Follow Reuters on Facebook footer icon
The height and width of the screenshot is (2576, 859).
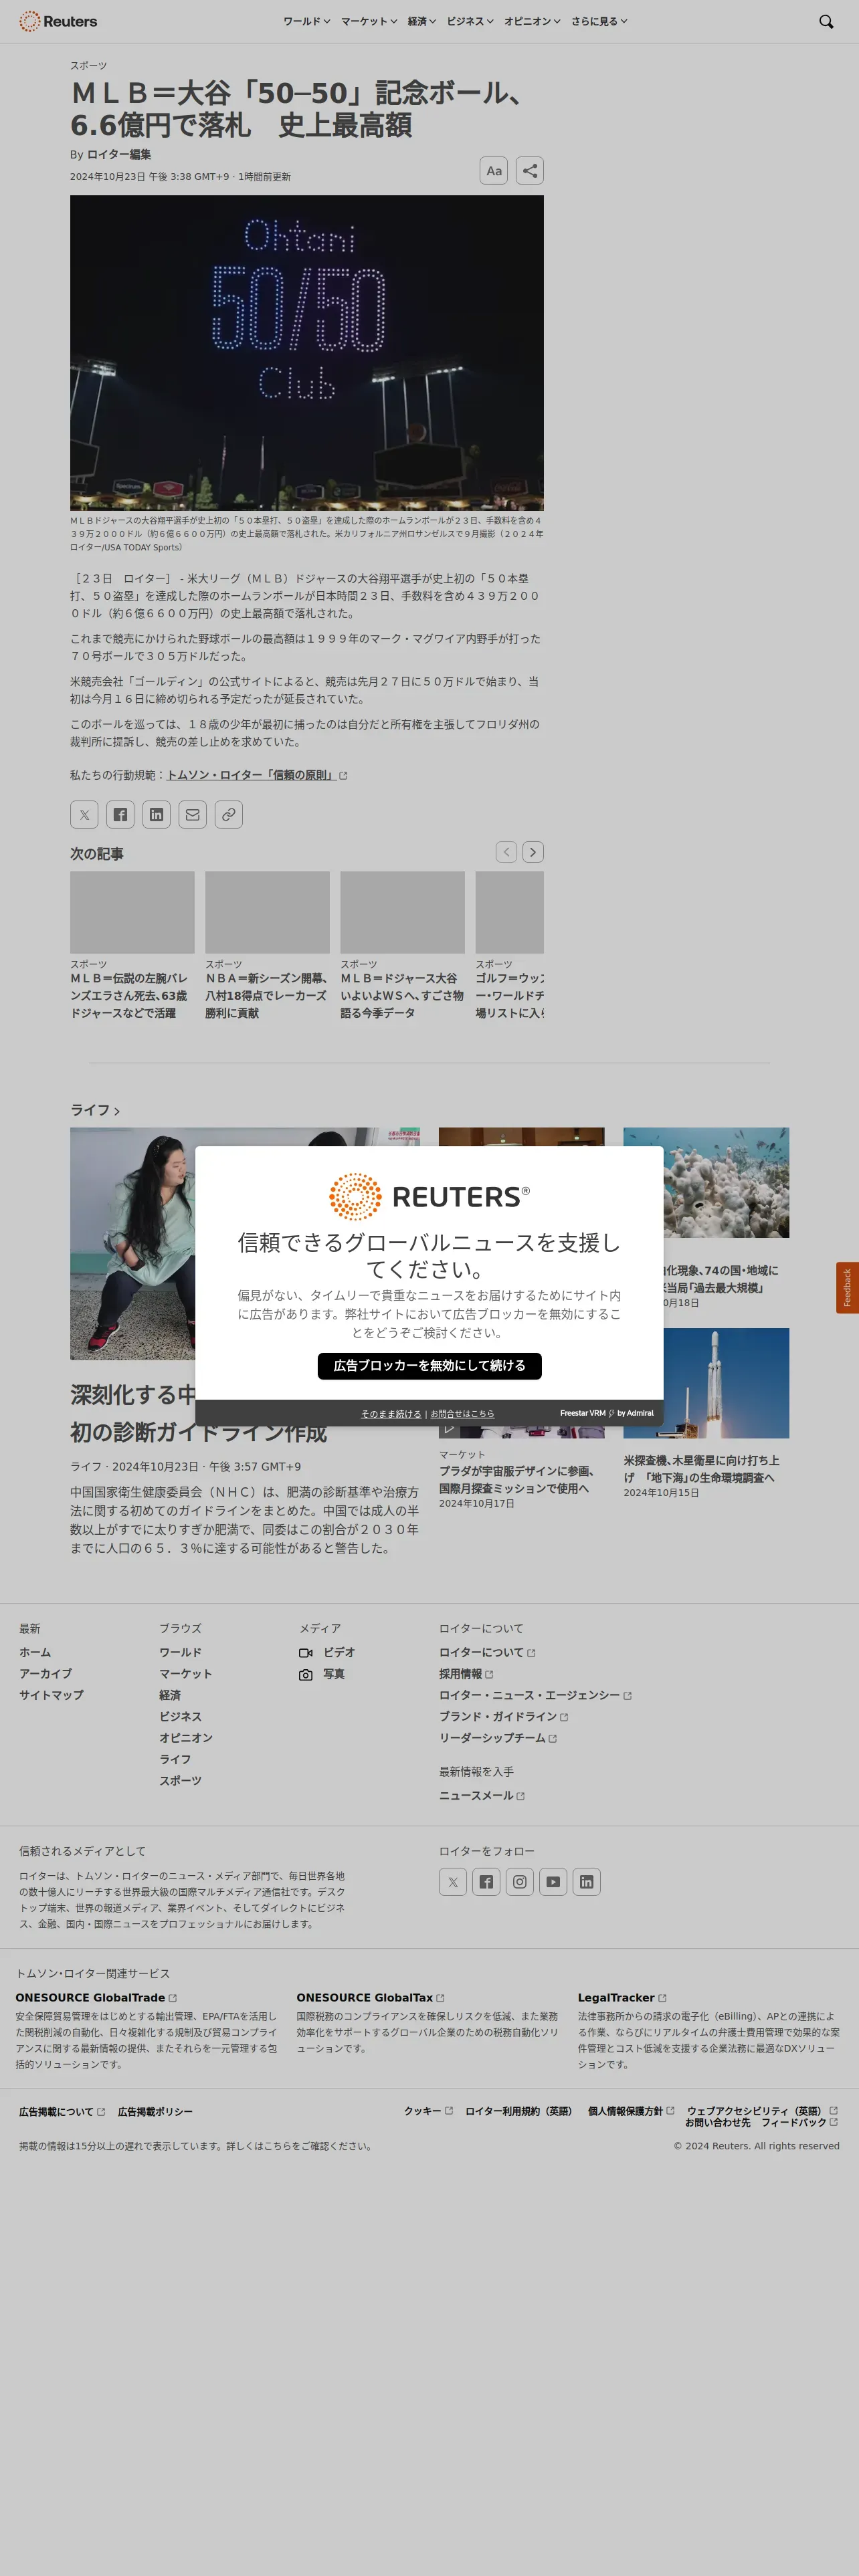pos(486,1881)
